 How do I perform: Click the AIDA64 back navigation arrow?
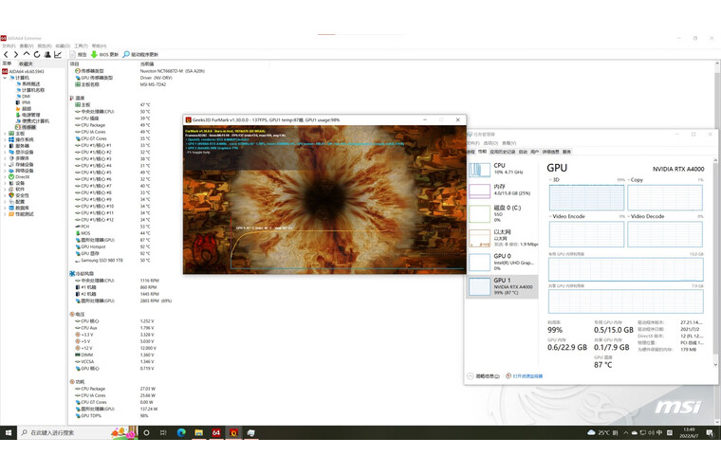tap(5, 55)
